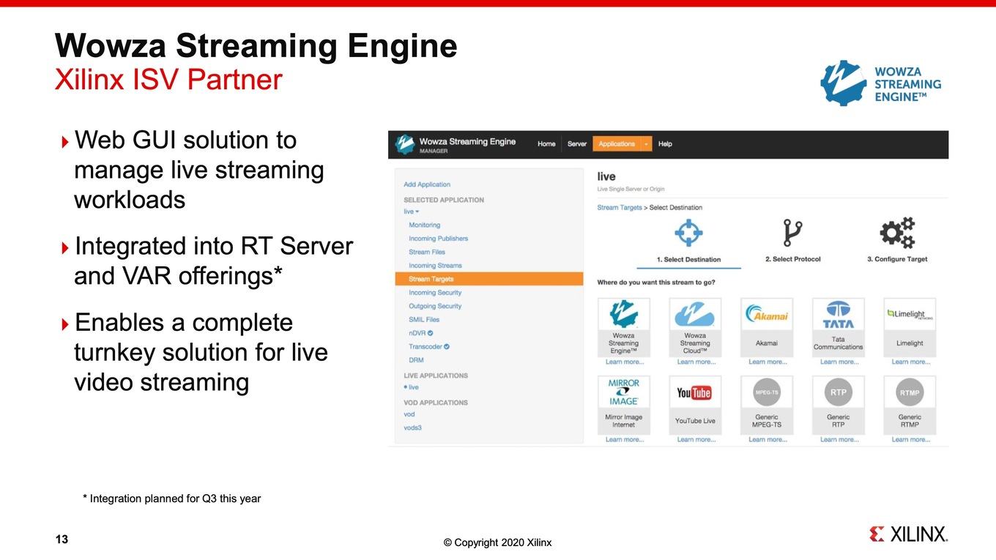
Task: Click the Transcoder enabled checkmark icon
Action: [447, 346]
